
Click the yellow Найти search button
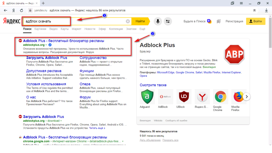click(140, 21)
